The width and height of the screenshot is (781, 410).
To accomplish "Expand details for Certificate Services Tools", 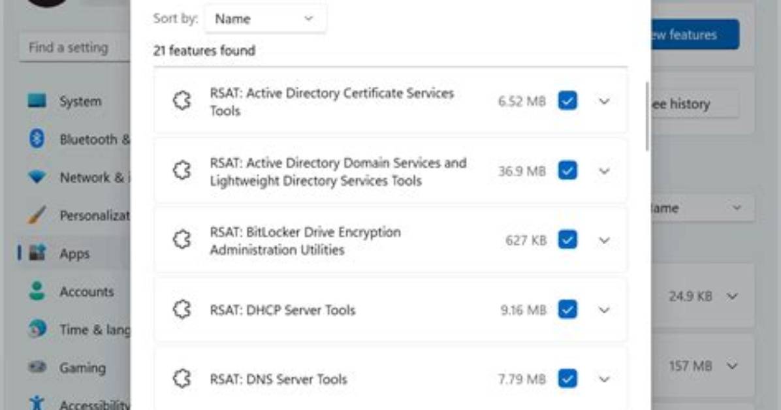I will tap(604, 102).
